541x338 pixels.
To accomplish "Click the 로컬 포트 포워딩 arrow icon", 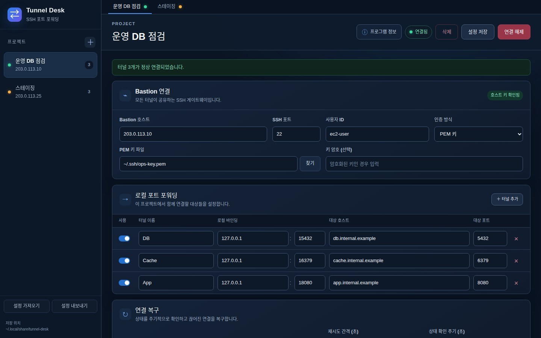I will (125, 199).
